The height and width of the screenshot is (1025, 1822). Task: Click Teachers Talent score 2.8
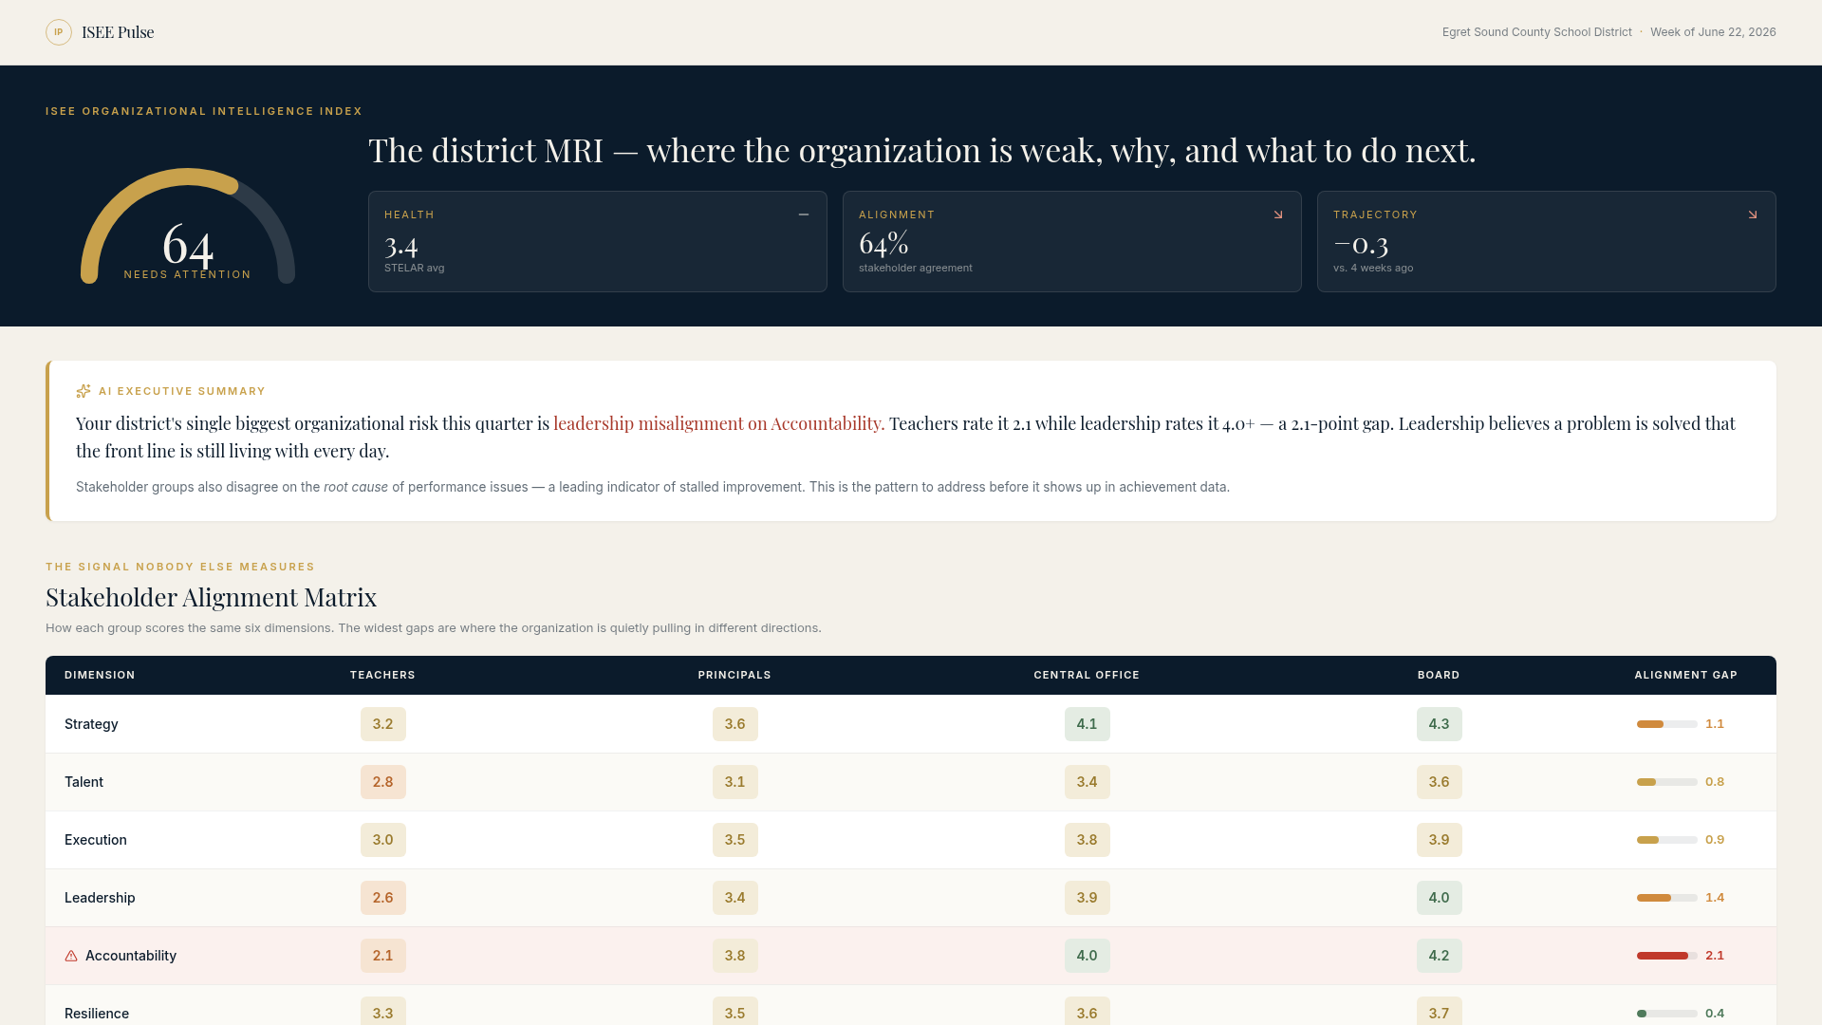(x=382, y=782)
